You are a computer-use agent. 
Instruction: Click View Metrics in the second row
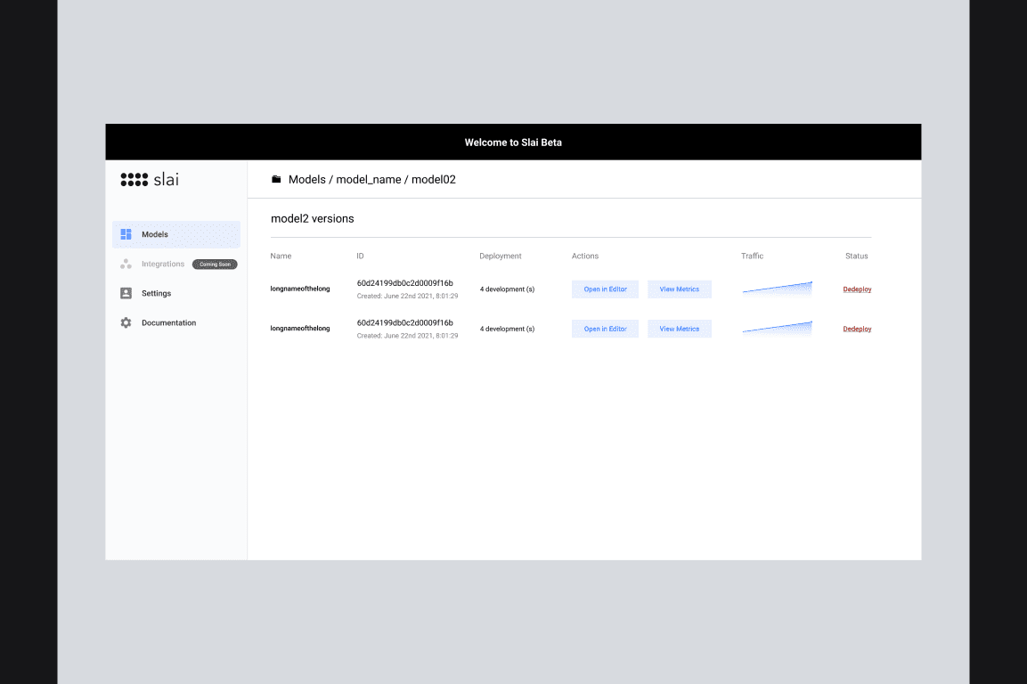pos(680,329)
